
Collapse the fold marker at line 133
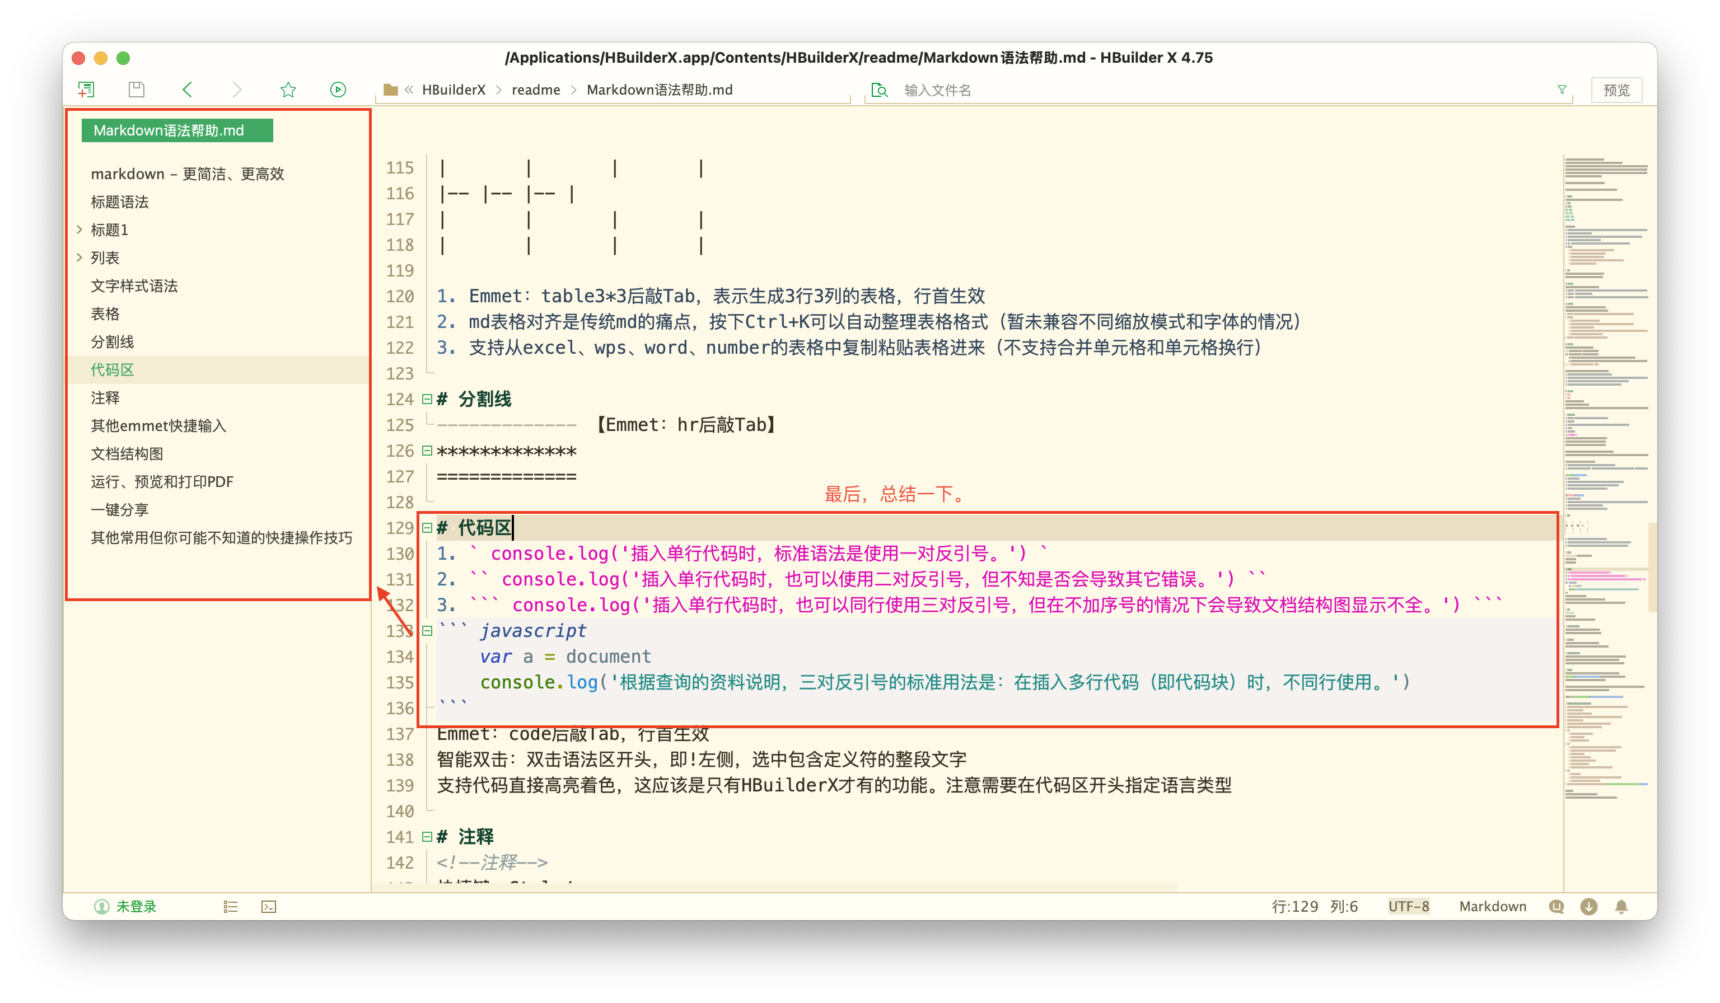(x=427, y=630)
